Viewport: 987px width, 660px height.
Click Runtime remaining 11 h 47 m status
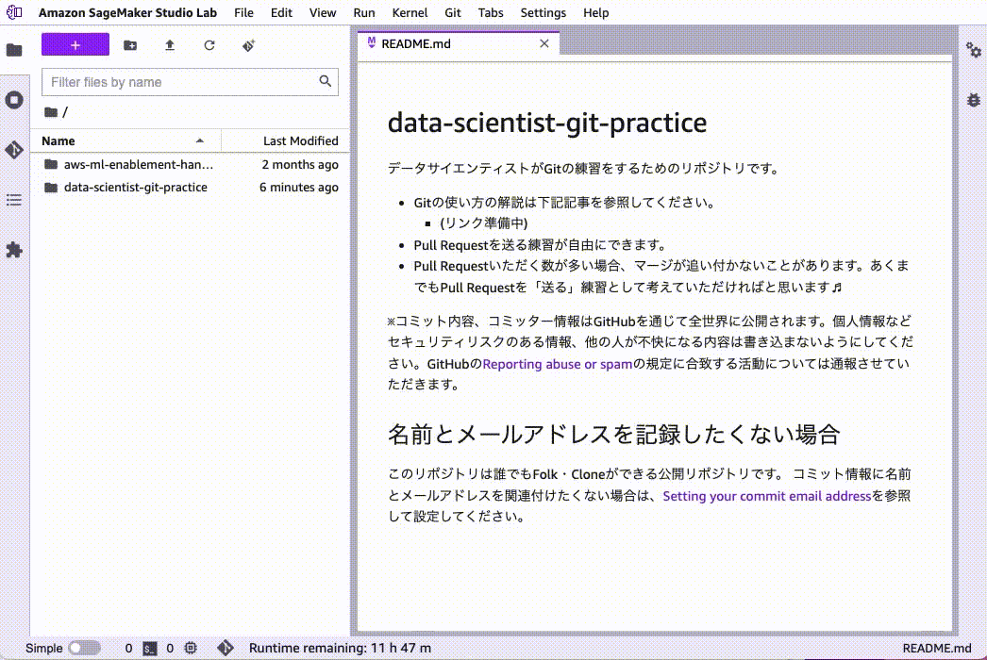[x=340, y=648]
